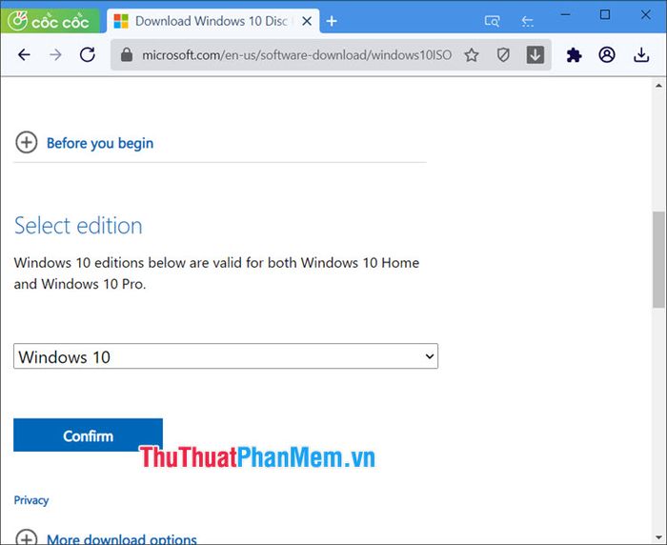Open the Privacy link

coord(31,500)
